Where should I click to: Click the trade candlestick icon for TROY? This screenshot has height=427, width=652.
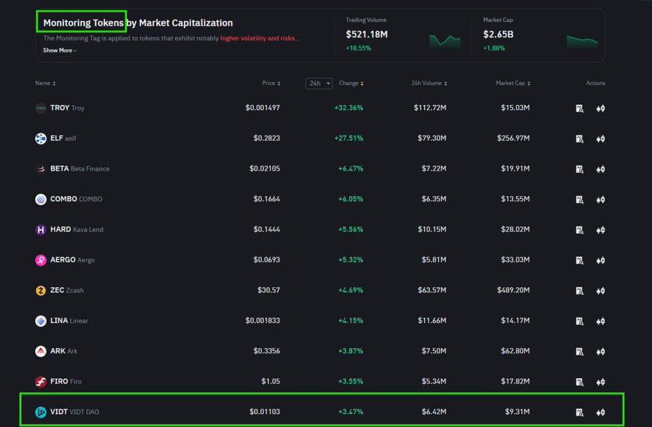[601, 109]
